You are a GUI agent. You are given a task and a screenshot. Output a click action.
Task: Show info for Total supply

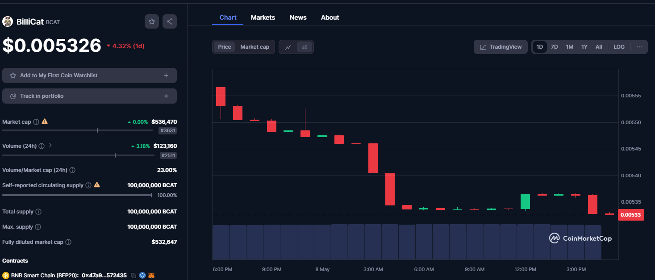click(x=38, y=212)
